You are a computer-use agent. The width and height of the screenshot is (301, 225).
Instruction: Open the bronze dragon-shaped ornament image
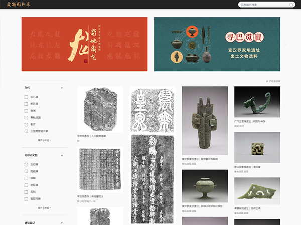coord(257,102)
